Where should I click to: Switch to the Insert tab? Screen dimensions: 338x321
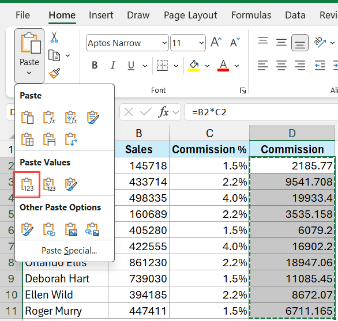(101, 16)
